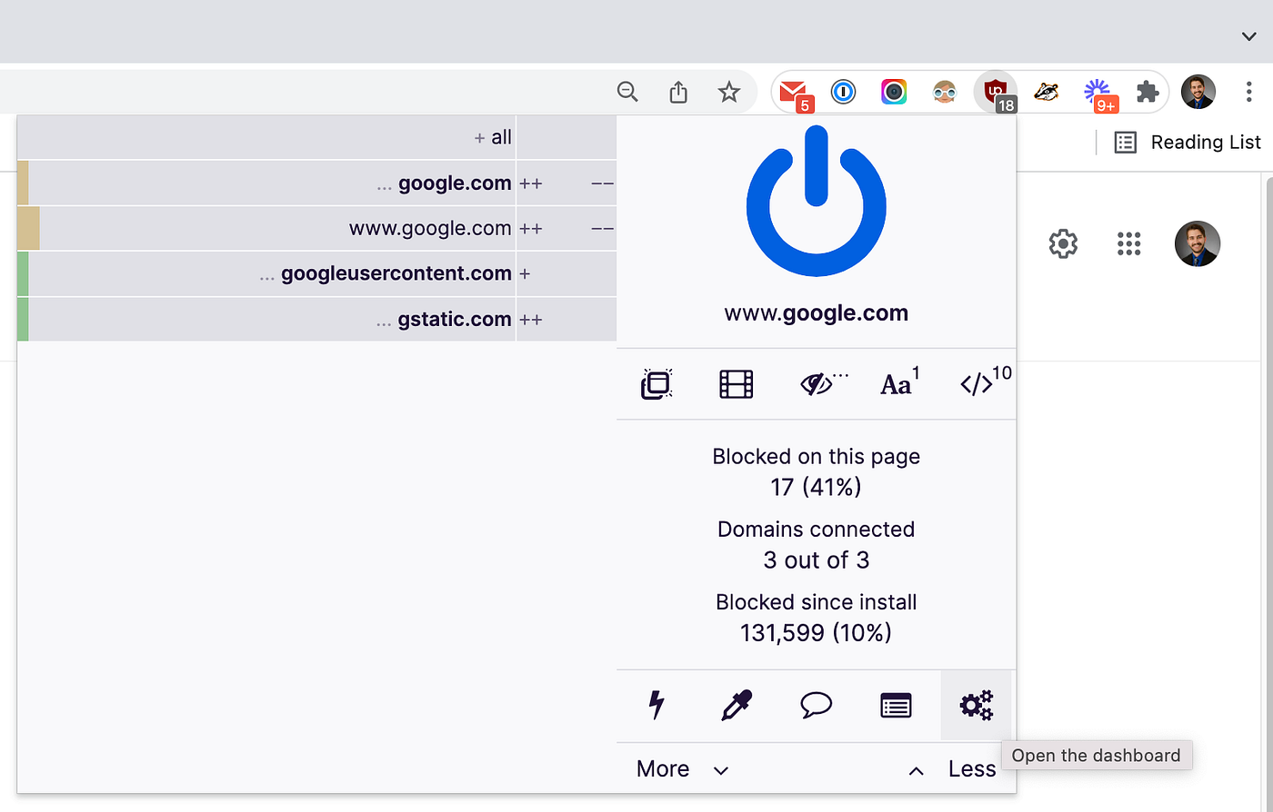Toggle cosmetic filtering eye icon
Screen dimensions: 1273x812
coord(818,384)
